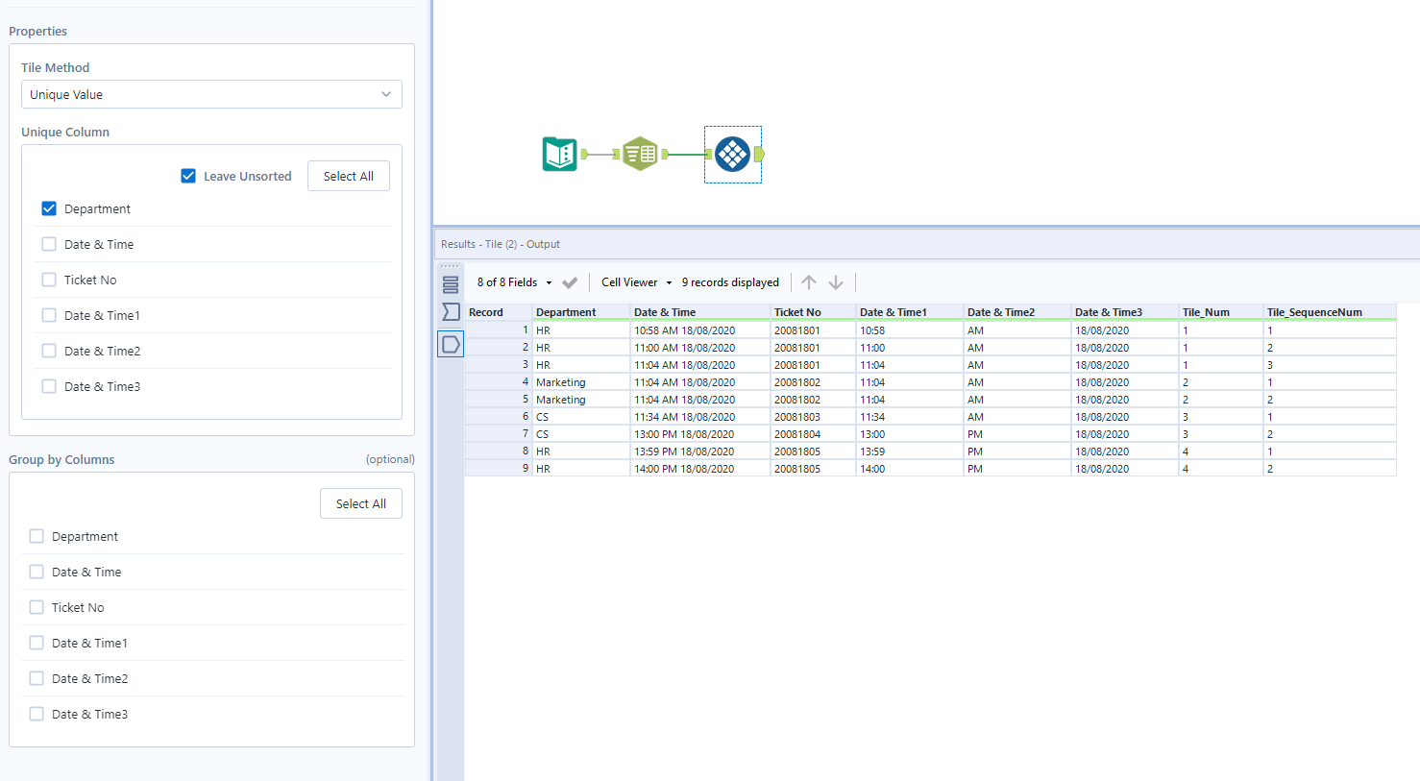This screenshot has width=1420, height=781.
Task: Enable the Ticket No group by checkbox
Action: (37, 607)
